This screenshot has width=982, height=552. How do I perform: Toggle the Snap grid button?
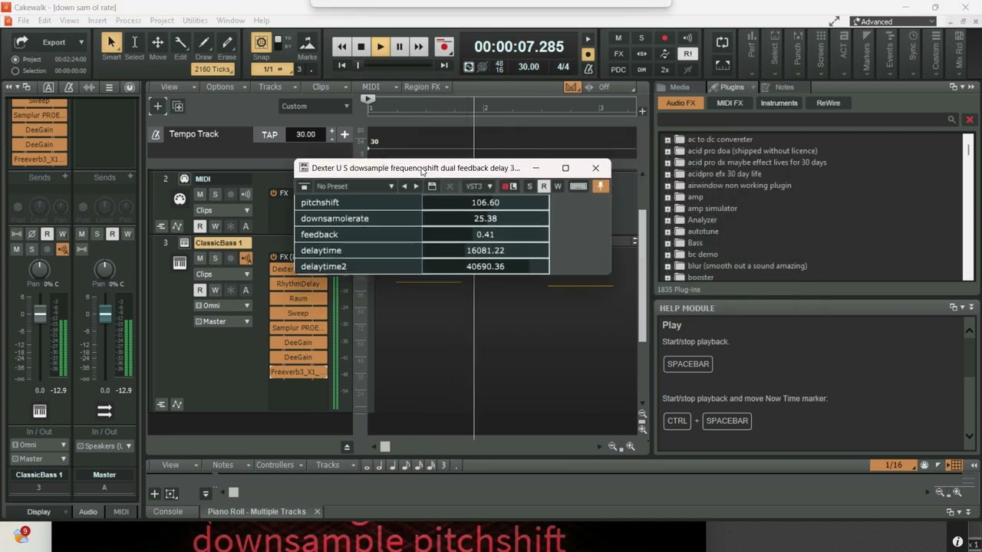tap(261, 43)
